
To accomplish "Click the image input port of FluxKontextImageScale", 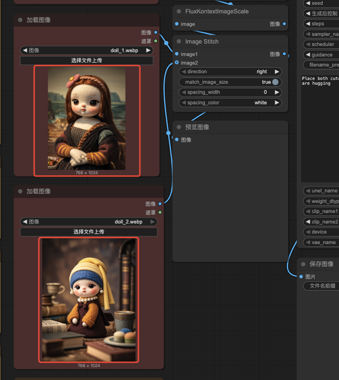I will pyautogui.click(x=177, y=24).
